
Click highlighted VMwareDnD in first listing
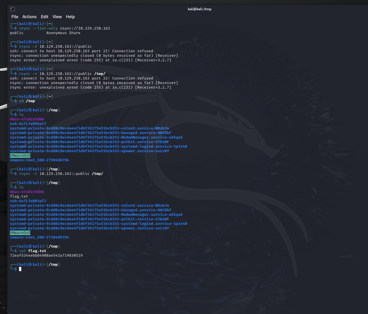coord(20,156)
